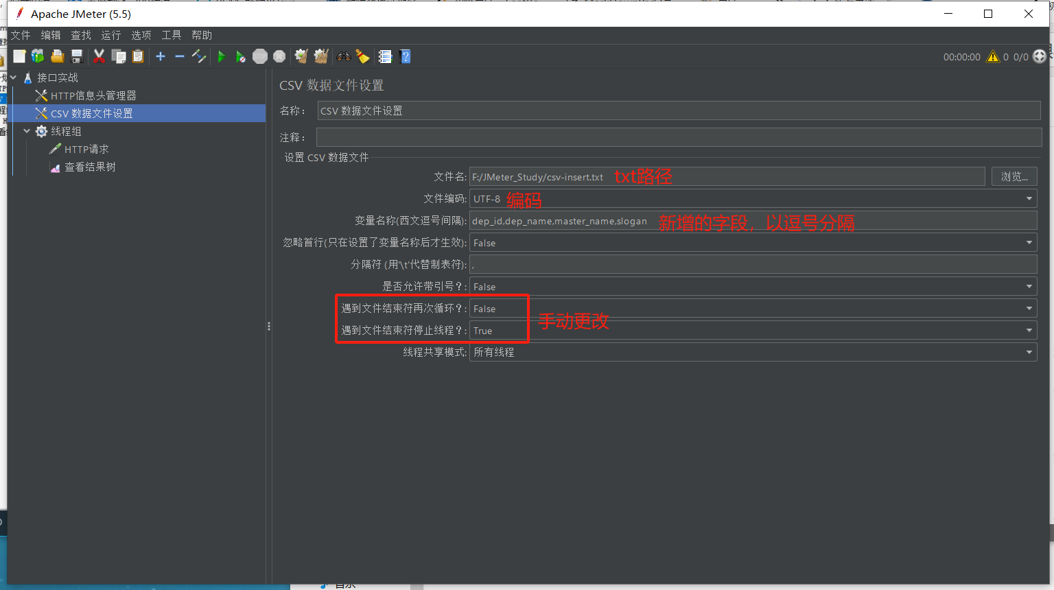This screenshot has width=1054, height=590.
Task: Start the test with the green play icon
Action: [x=221, y=56]
